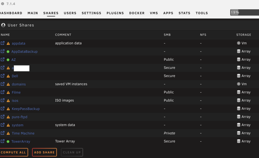Click the ADD SHARE button
The image size is (259, 158).
[x=45, y=152]
